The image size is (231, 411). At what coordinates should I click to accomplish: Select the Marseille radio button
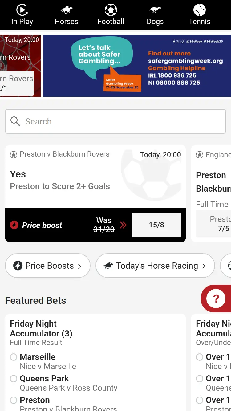pyautogui.click(x=14, y=357)
